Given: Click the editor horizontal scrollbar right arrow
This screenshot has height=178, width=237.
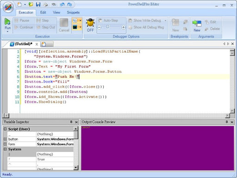Looking at the screenshot, I should click(227, 115).
